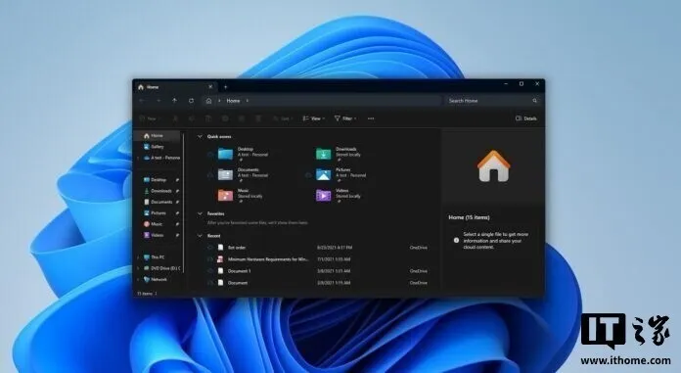Open the three-dot See more menu
Image resolution: width=681 pixels, height=373 pixels.
tap(371, 118)
